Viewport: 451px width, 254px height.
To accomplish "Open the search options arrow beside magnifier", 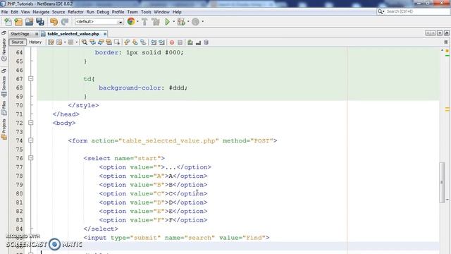I will click(x=383, y=11).
